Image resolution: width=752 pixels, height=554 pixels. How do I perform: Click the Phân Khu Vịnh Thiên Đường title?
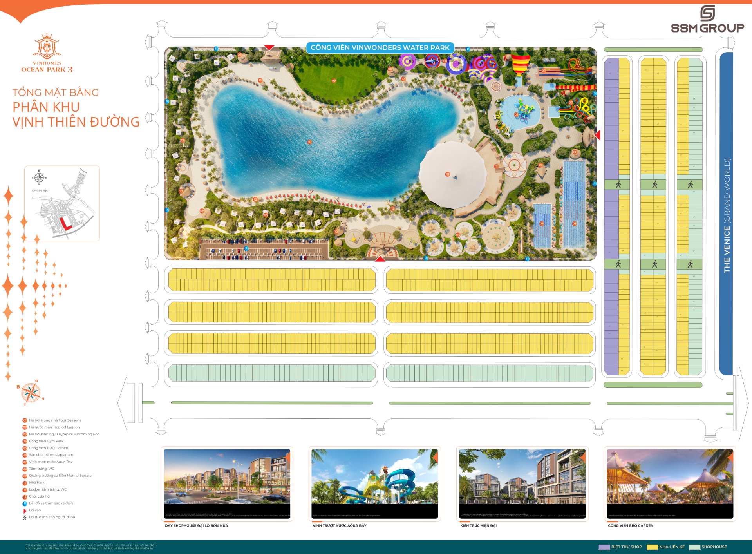click(76, 114)
